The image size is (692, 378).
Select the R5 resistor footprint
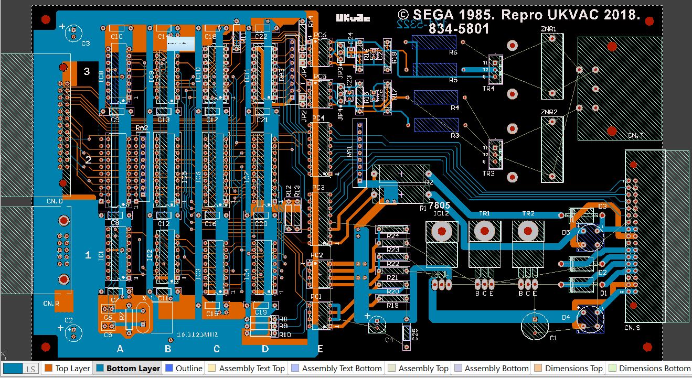(x=434, y=69)
